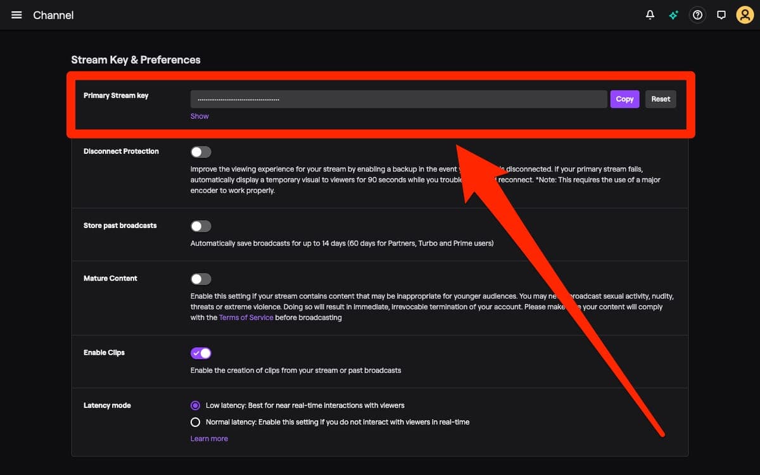Viewport: 760px width, 475px height.
Task: Enable the Mature Content setting
Action: pyautogui.click(x=201, y=279)
